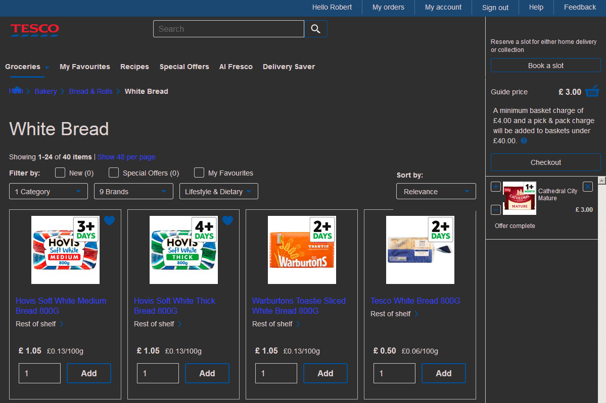Click quantity field for Hovis Medium

40,373
